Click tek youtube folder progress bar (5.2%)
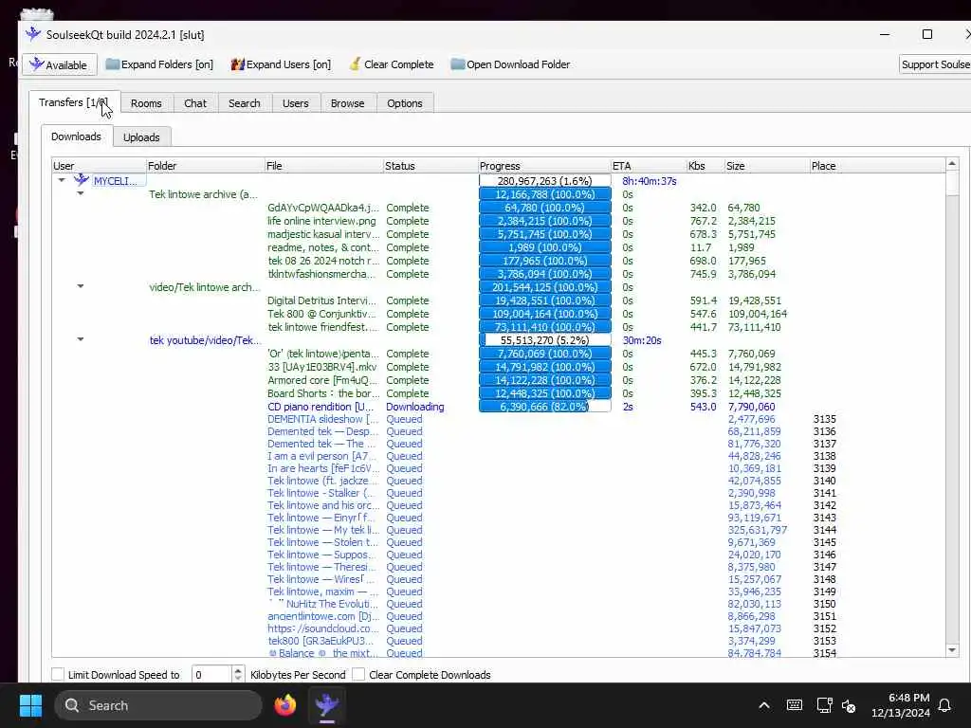This screenshot has width=971, height=728. (x=545, y=340)
